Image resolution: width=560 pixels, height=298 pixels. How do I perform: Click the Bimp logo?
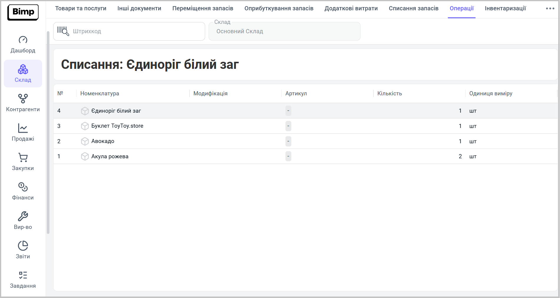[x=23, y=12]
